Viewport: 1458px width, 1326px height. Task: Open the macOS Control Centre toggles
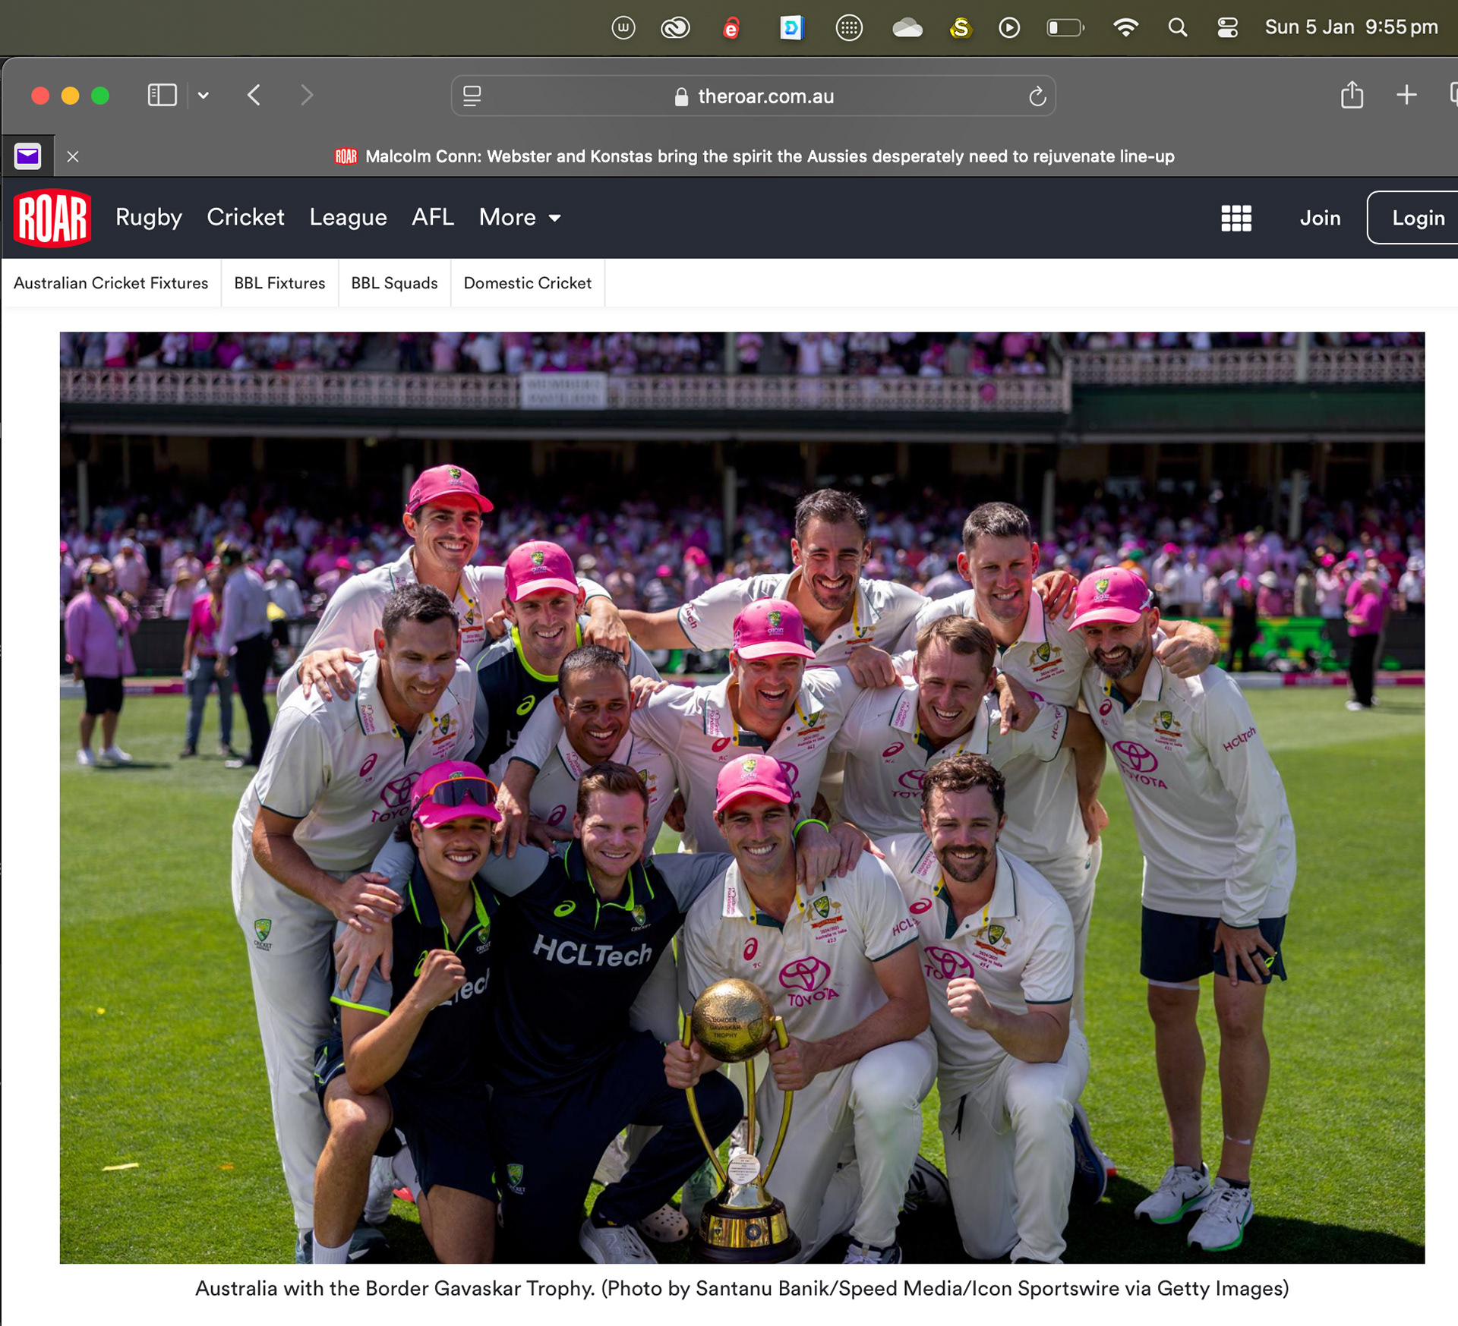[x=1227, y=28]
